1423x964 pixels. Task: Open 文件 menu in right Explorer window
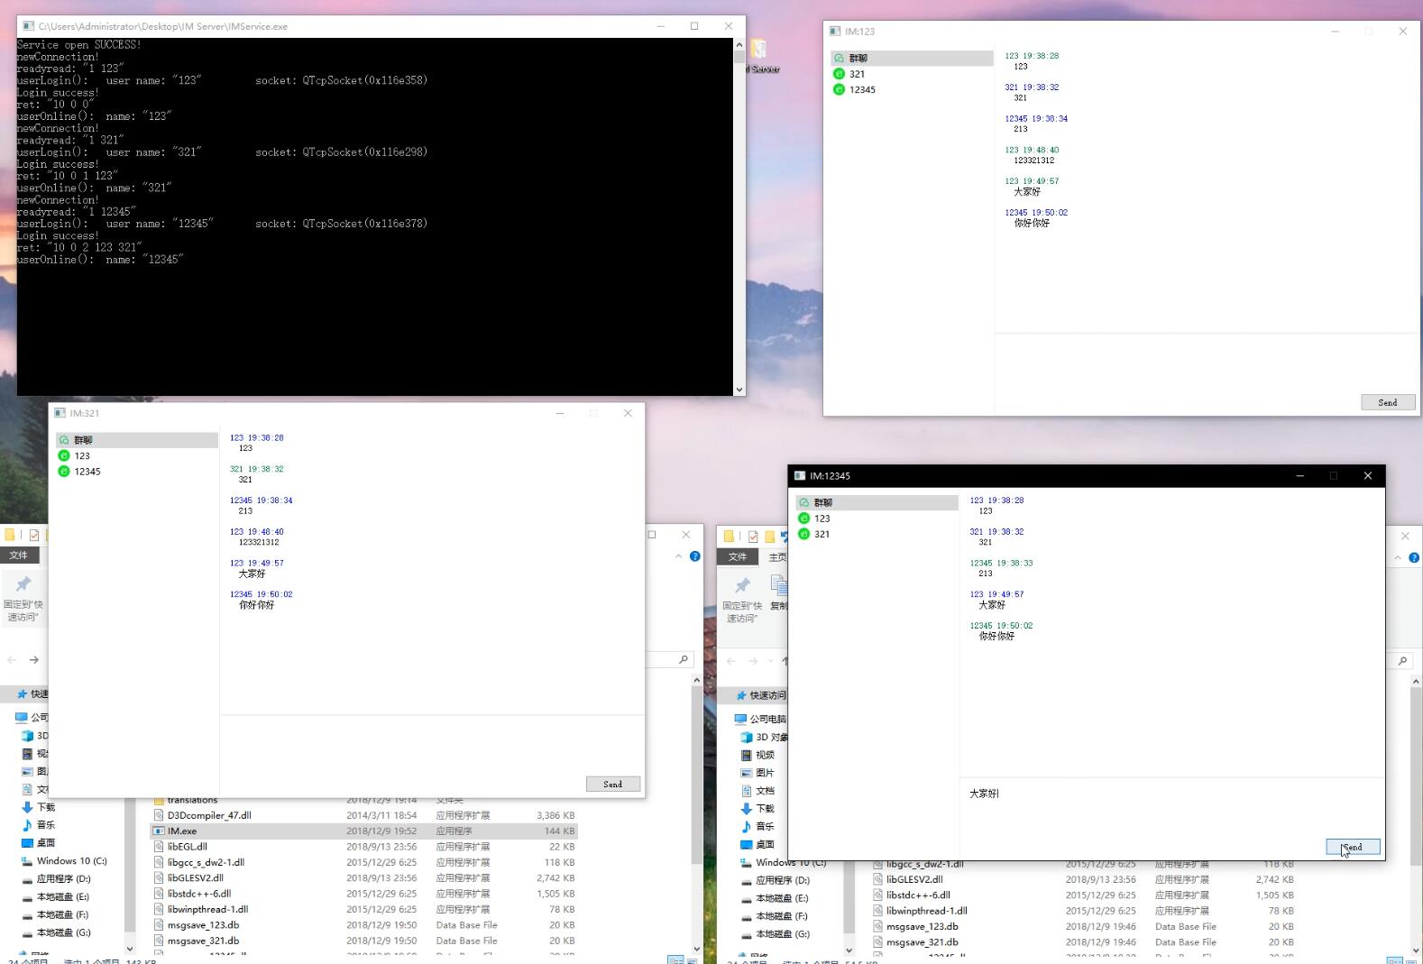pos(738,557)
